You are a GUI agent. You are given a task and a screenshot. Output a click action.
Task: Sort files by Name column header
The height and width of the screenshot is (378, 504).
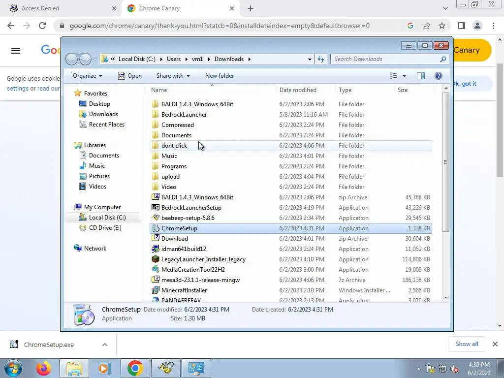212,90
